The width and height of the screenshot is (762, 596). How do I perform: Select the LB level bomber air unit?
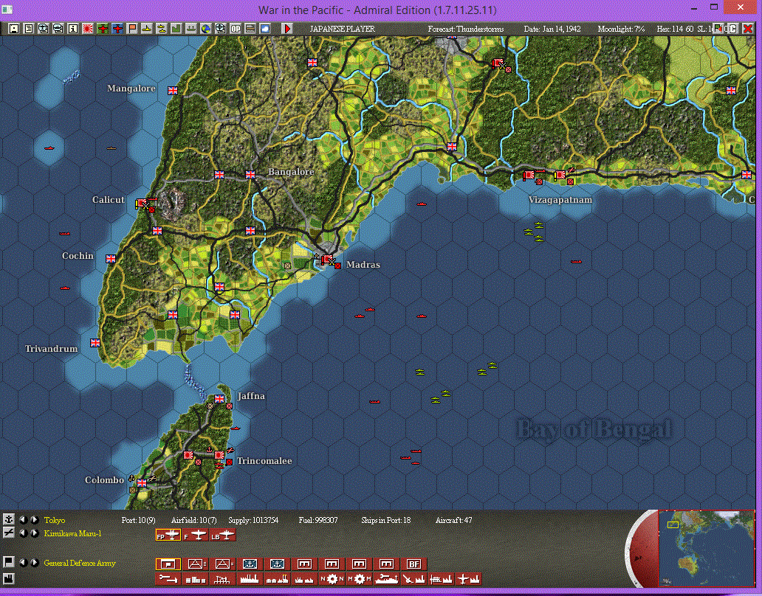pos(222,535)
